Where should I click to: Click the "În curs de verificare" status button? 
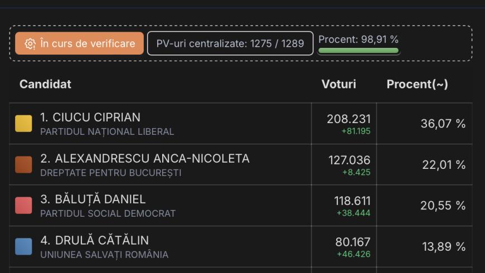(79, 43)
